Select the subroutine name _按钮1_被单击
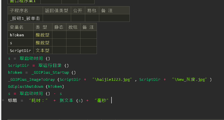 25,18
